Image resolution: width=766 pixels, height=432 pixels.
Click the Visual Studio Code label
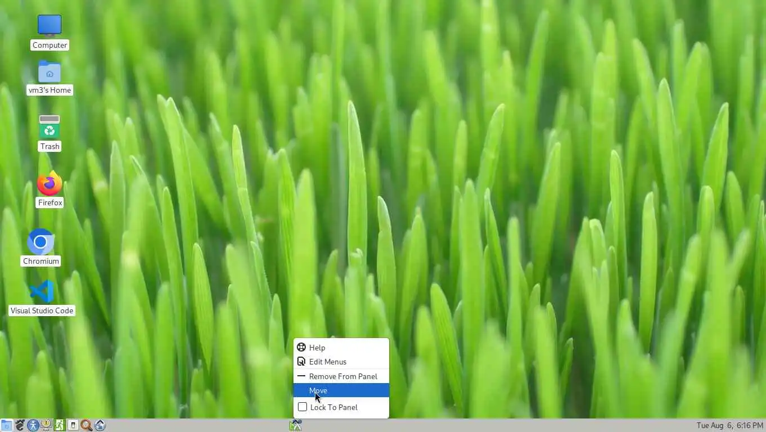tap(42, 310)
